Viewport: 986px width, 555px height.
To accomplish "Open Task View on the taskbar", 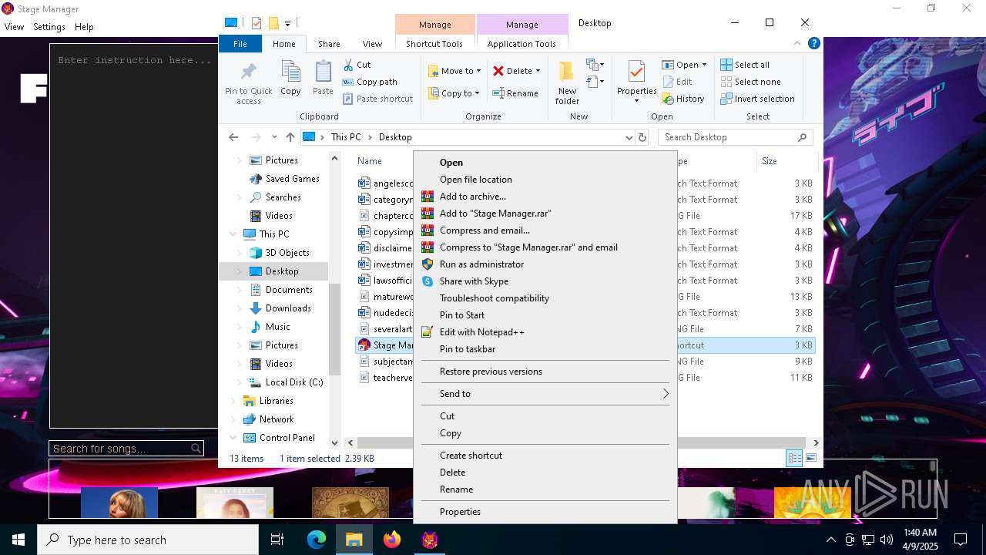I will tap(277, 540).
